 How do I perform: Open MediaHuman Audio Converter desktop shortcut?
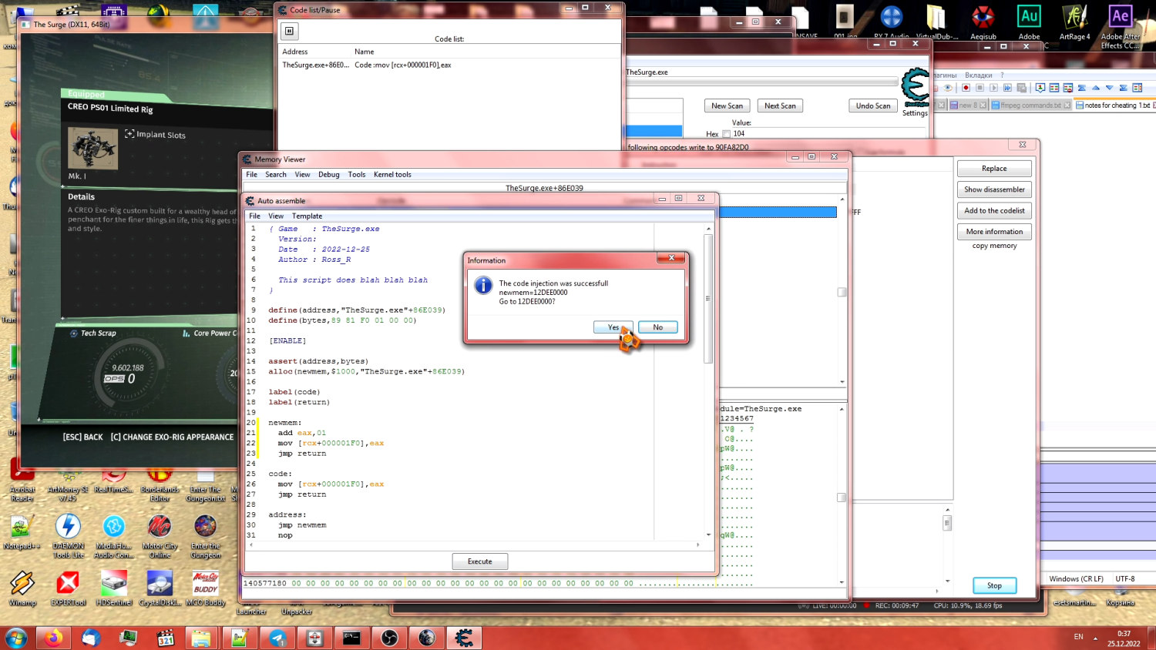pos(114,536)
